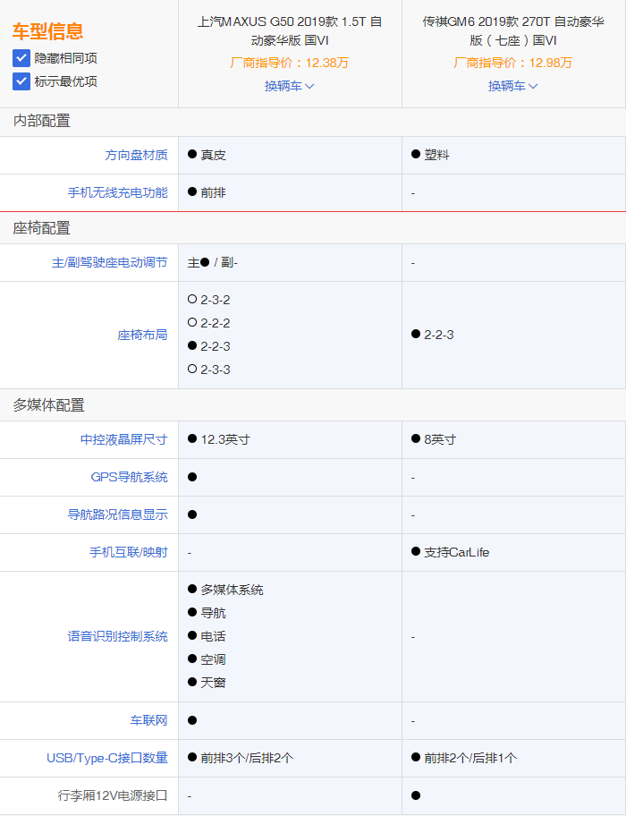Click the 导航 voice control item
626x816 pixels.
pyautogui.click(x=213, y=613)
